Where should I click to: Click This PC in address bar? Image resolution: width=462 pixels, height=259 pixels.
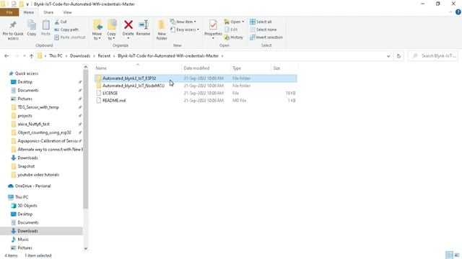56,56
